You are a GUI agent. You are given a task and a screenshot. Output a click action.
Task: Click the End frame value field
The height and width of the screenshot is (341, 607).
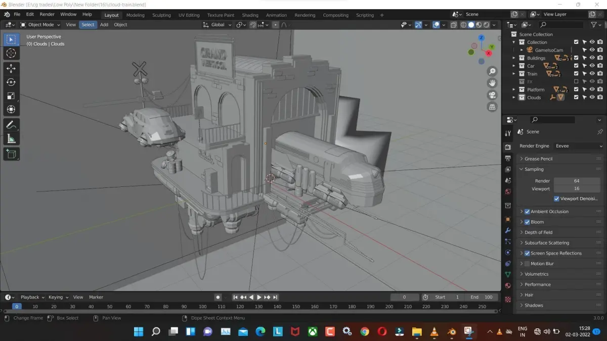(481, 297)
